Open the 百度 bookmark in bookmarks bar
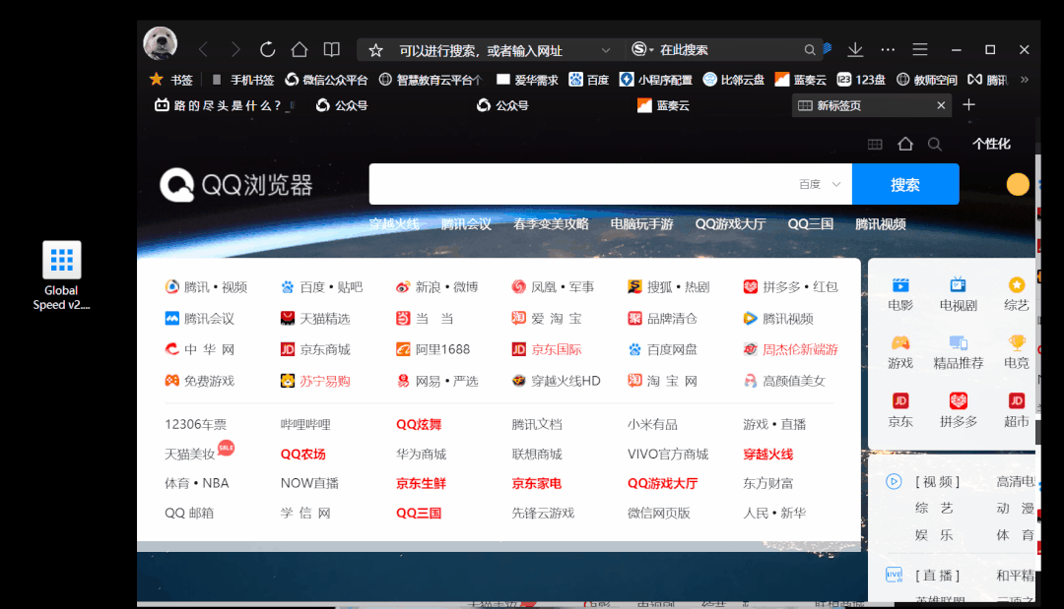Image resolution: width=1064 pixels, height=609 pixels. pos(589,80)
